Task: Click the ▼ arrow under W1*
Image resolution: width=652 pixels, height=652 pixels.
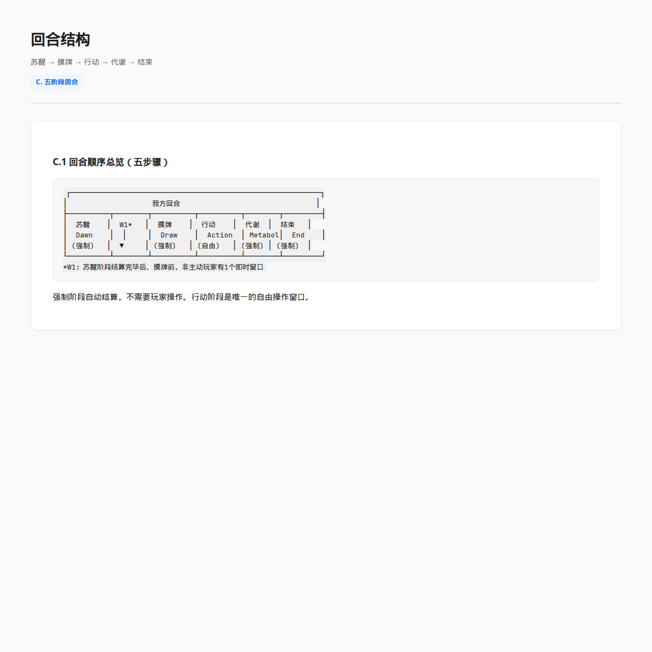Action: 122,246
